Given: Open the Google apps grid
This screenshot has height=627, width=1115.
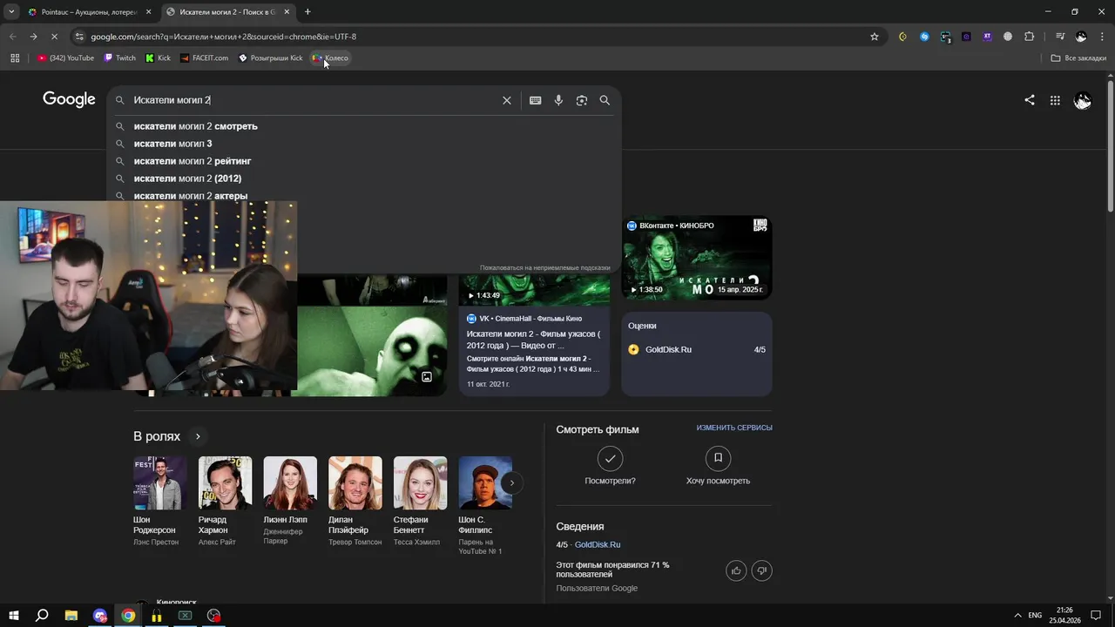Looking at the screenshot, I should click(x=1055, y=100).
